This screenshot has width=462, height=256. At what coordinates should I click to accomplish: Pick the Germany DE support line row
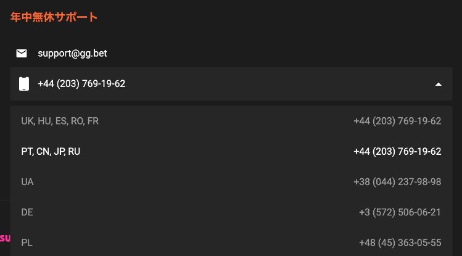(231, 212)
